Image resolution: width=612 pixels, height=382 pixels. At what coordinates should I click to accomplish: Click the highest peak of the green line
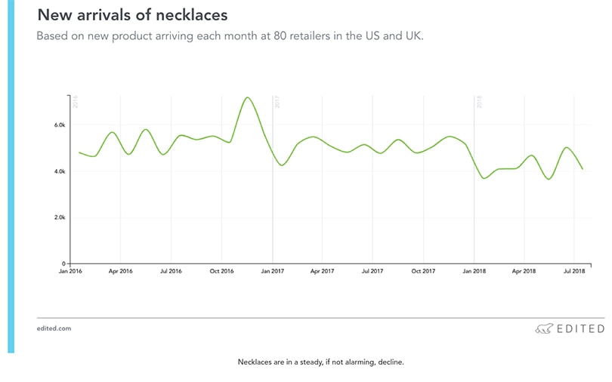247,97
